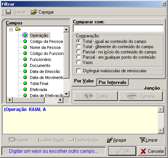Click the Gravar floppy disk icon
This screenshot has width=168, height=158.
pos(9,12)
